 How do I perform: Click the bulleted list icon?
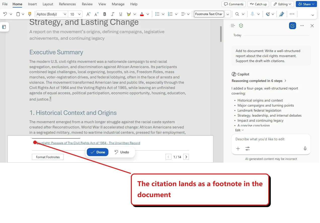click(157, 14)
